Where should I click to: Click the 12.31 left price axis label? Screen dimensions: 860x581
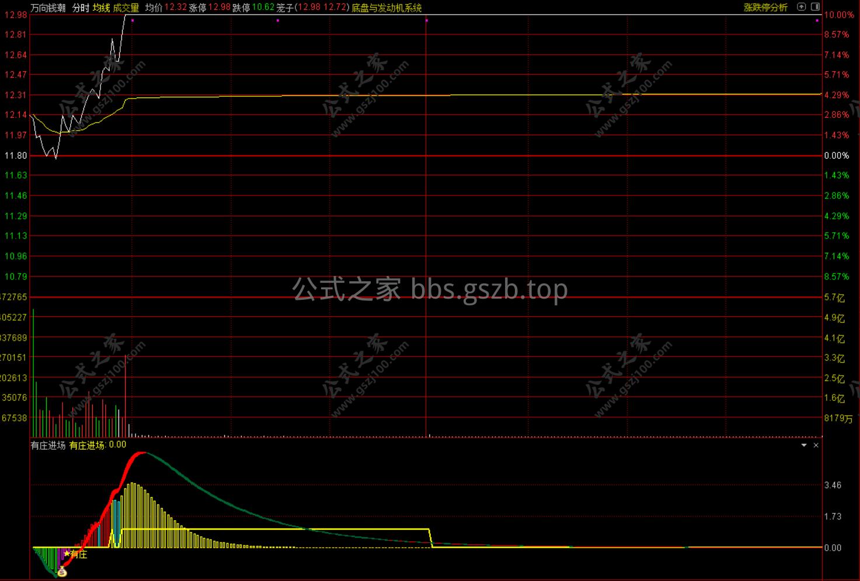[x=16, y=95]
